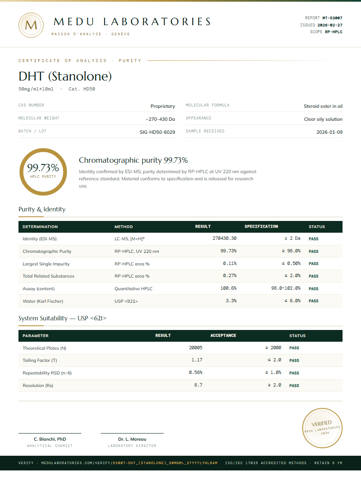361x483 pixels.
Task: Click the SPECIFICATION column header
Action: [x=261, y=226]
